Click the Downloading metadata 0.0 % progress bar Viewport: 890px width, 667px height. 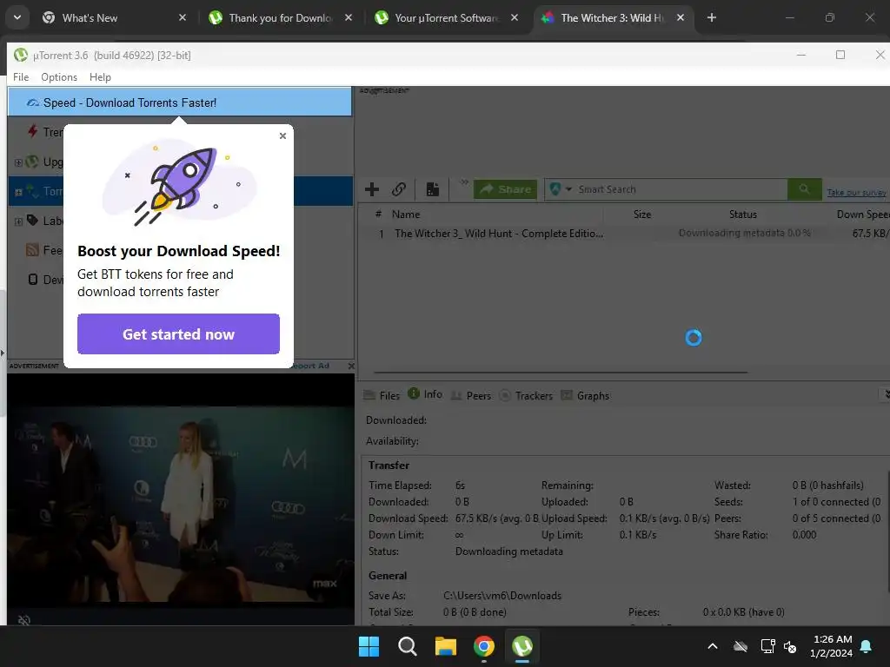pyautogui.click(x=745, y=233)
